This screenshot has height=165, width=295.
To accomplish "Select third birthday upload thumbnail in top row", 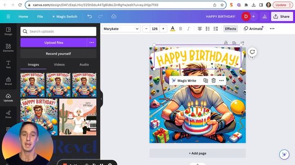I will [84, 85].
